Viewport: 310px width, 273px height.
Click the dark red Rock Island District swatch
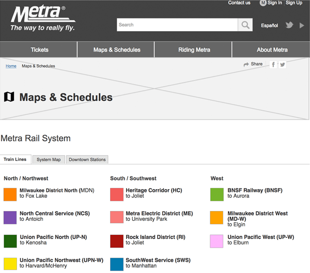point(117,241)
